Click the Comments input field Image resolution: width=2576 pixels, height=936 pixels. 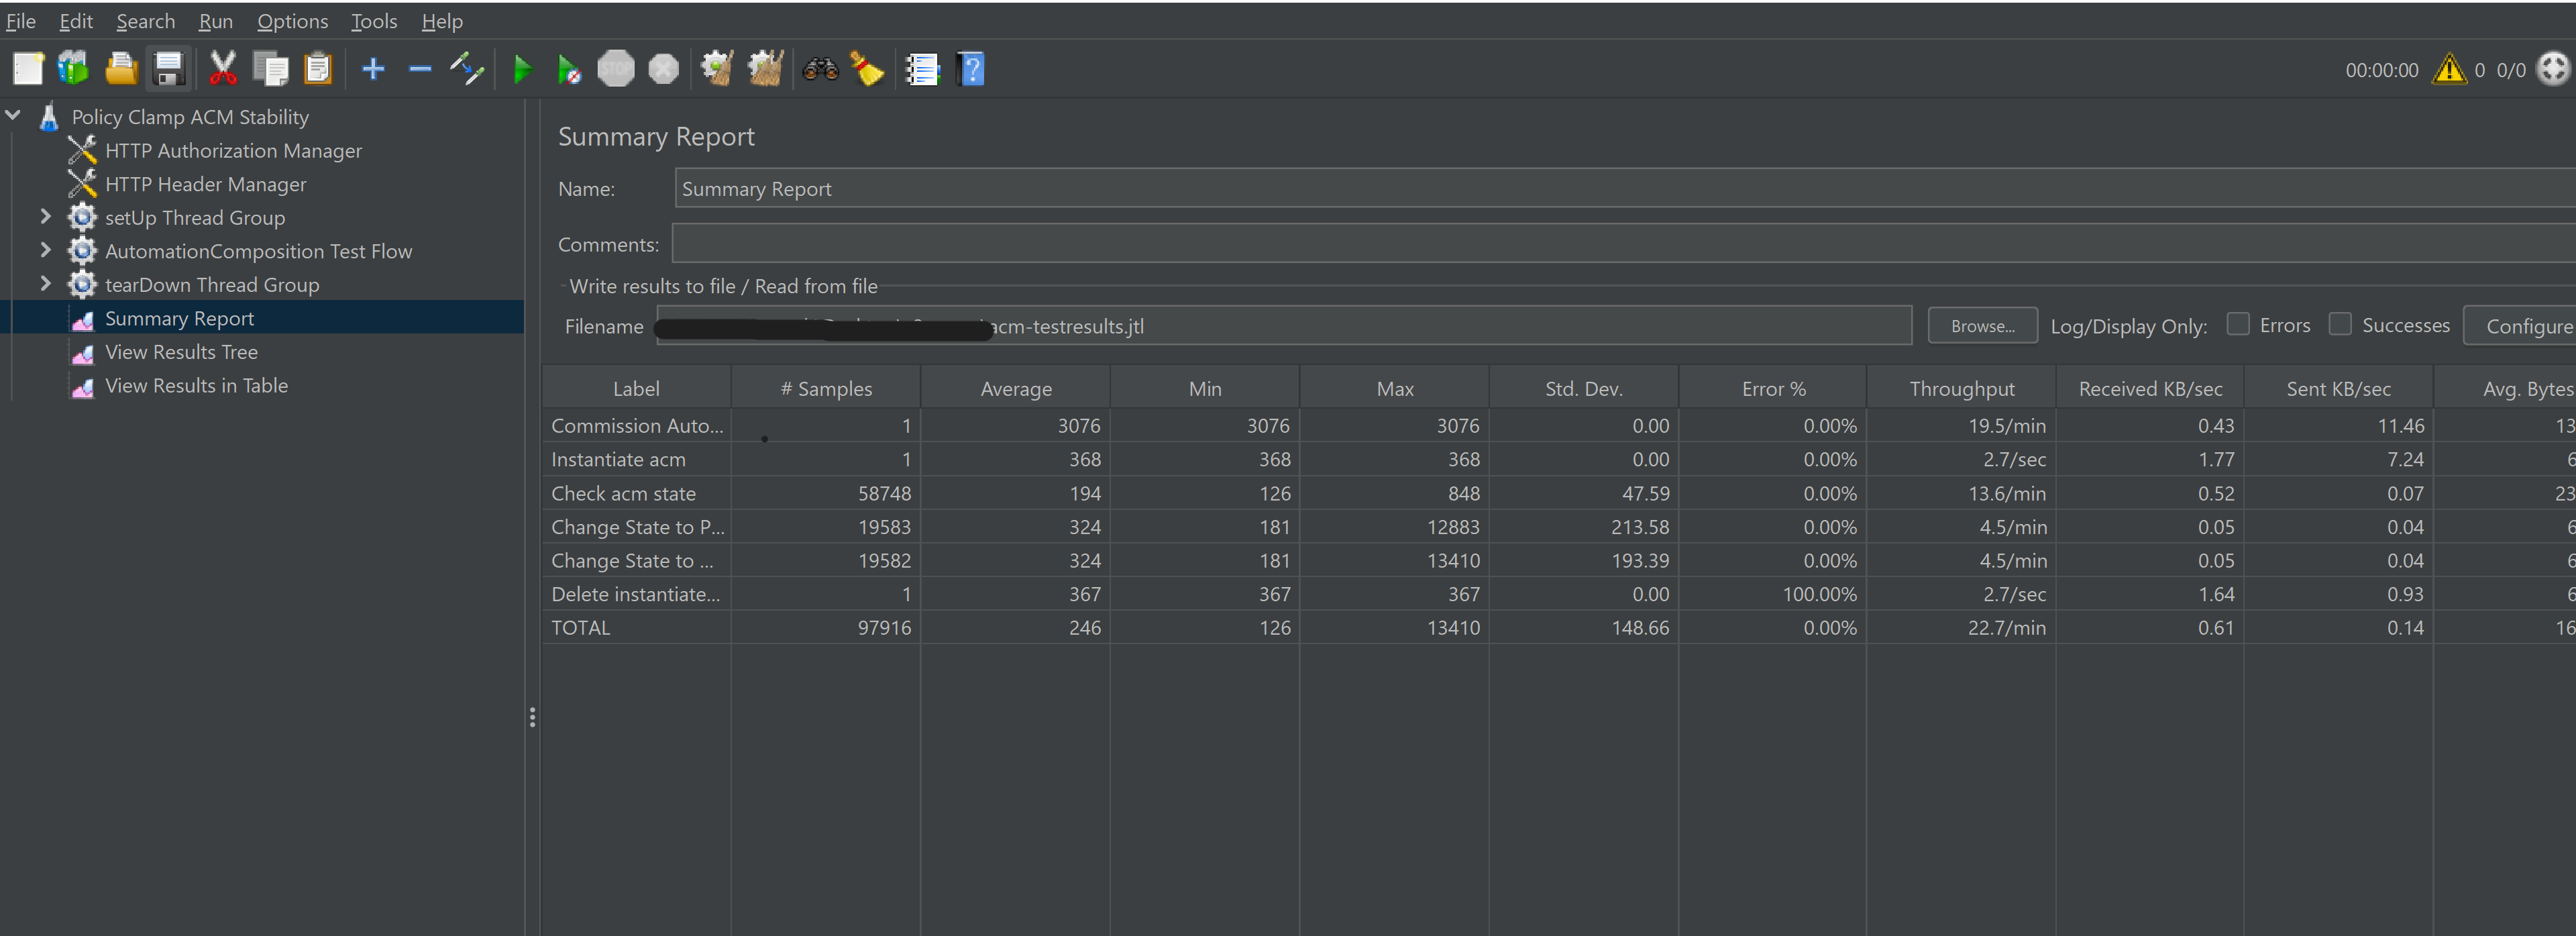(x=1624, y=243)
